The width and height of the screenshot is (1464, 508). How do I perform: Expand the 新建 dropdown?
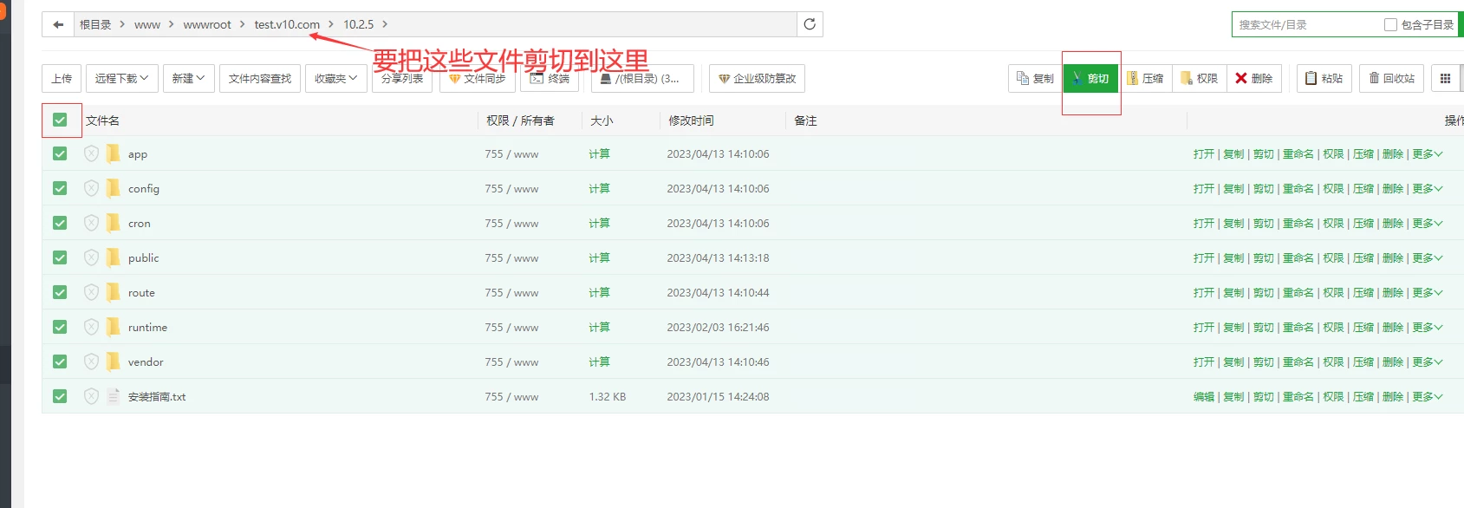(188, 78)
